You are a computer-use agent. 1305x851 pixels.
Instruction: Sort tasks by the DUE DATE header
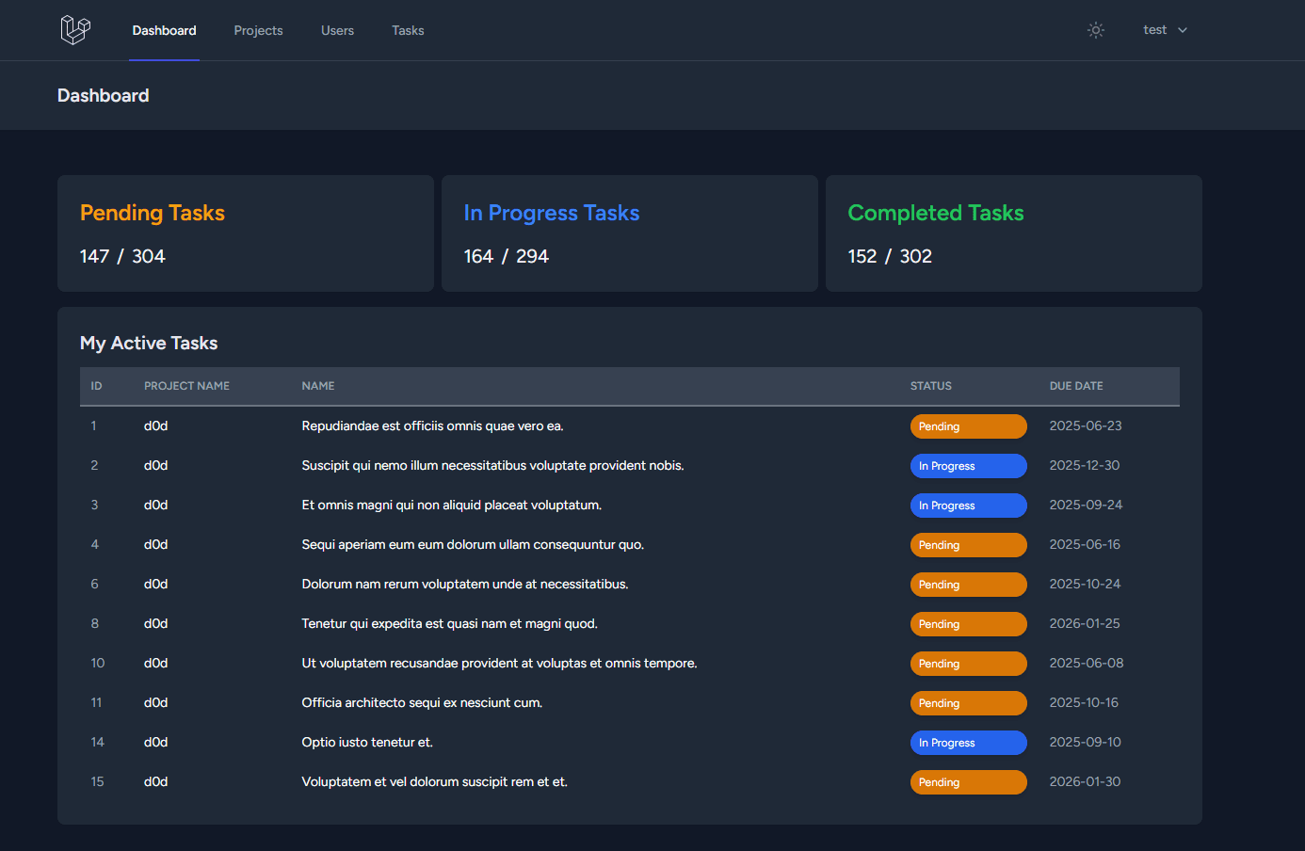1076,386
